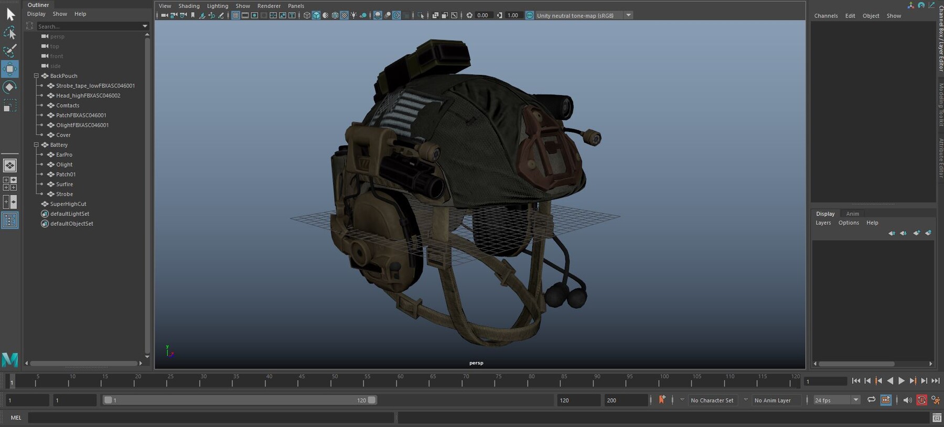Activate the Move tool
The image size is (944, 427).
click(x=10, y=69)
